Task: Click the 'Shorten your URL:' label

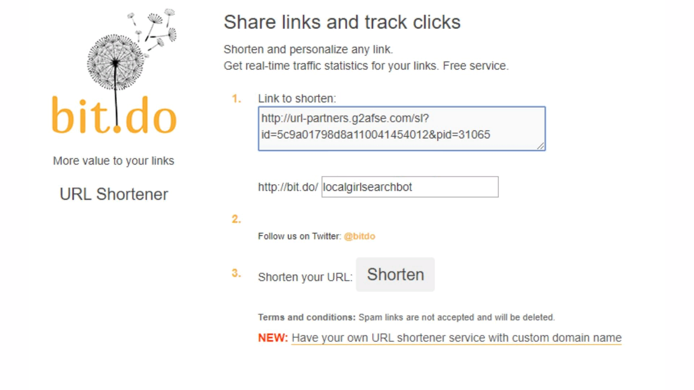Action: 305,277
